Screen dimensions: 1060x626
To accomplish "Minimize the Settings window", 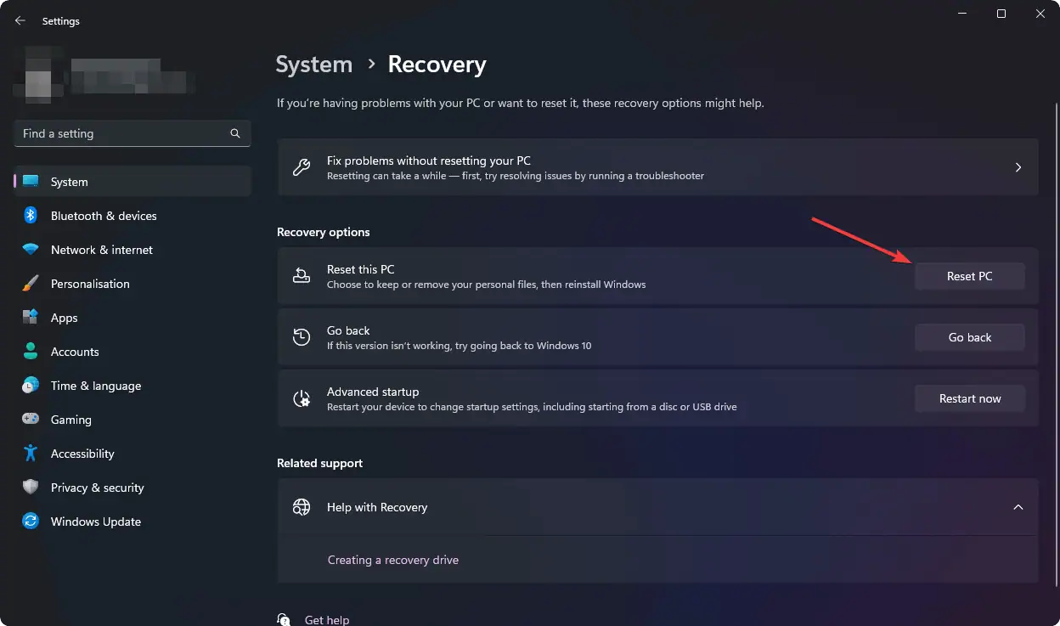I will click(962, 14).
